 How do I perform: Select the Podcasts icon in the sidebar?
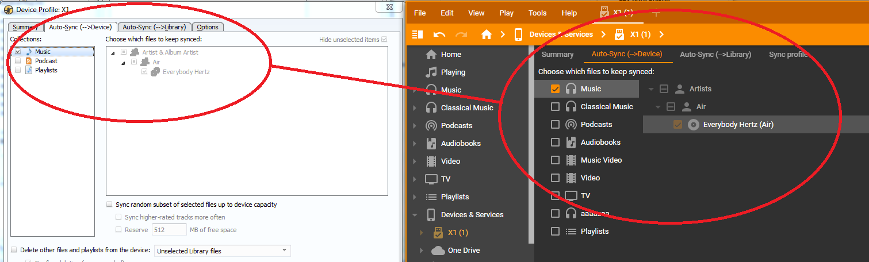pyautogui.click(x=431, y=125)
